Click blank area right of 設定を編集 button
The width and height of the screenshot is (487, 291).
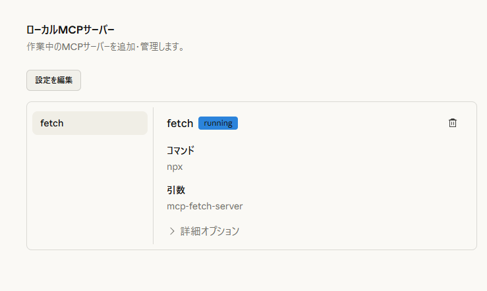pyautogui.click(x=264, y=80)
